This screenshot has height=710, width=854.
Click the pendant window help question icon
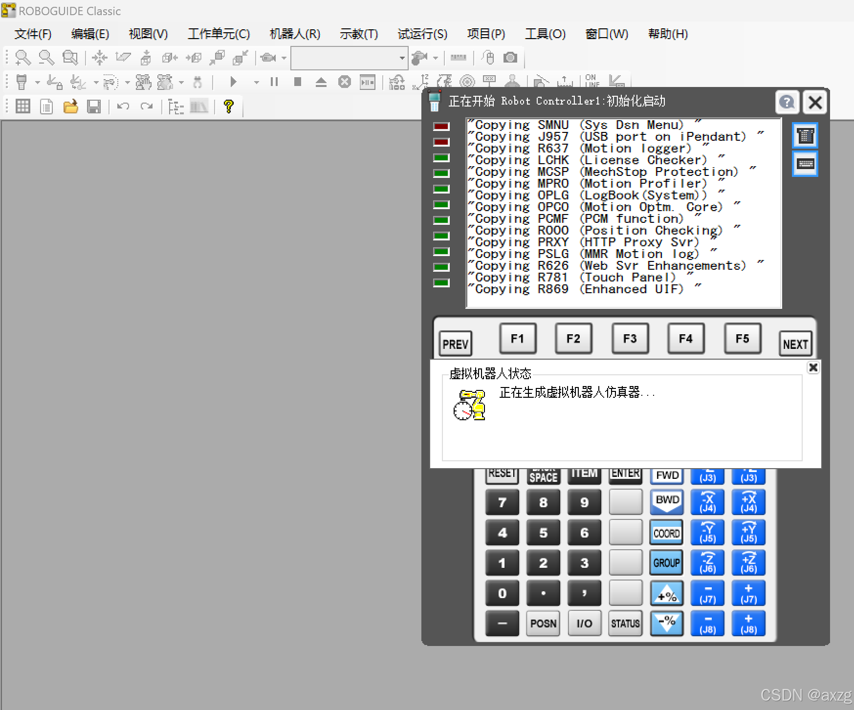click(787, 103)
